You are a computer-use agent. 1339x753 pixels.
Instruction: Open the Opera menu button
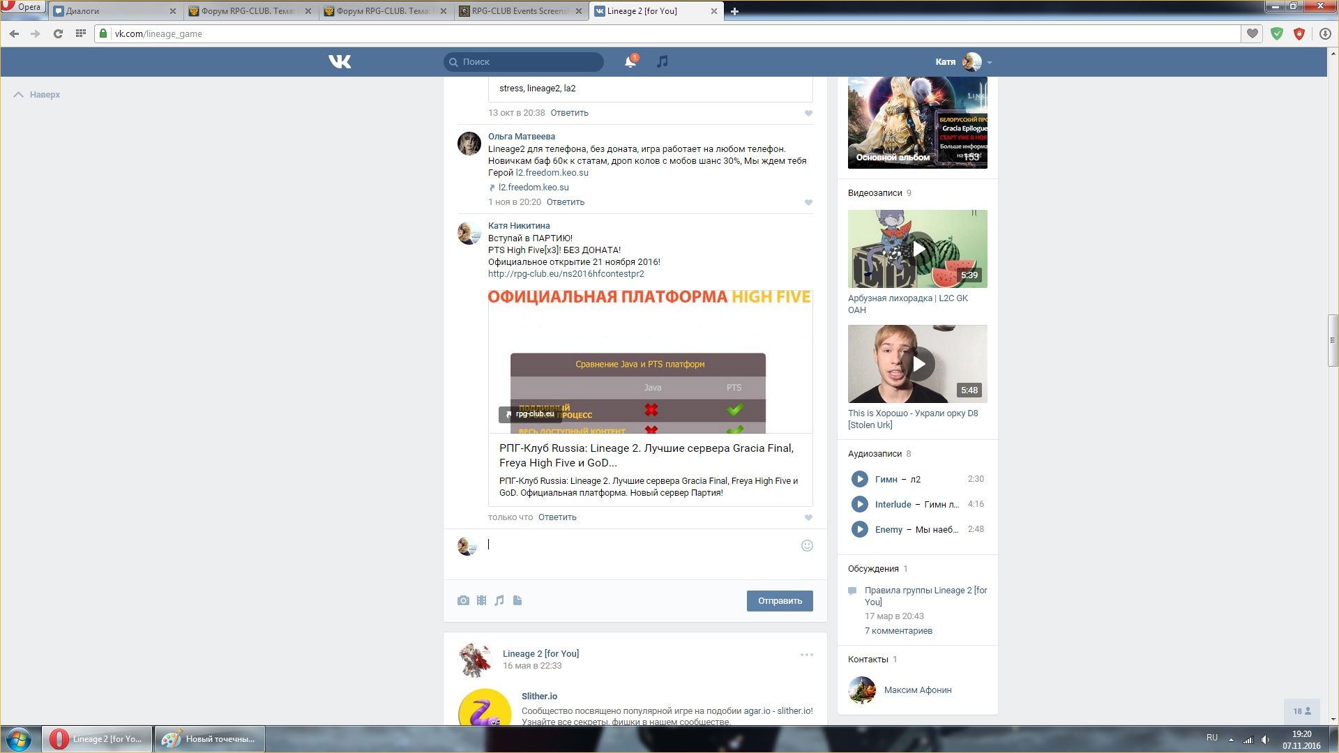pos(23,7)
